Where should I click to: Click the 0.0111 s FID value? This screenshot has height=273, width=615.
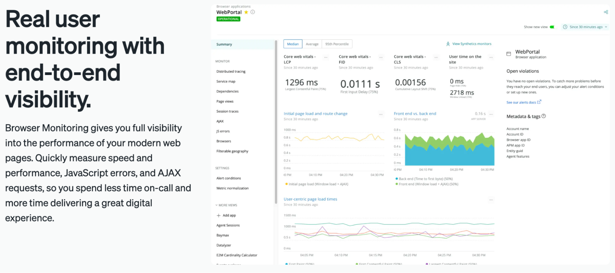click(360, 84)
